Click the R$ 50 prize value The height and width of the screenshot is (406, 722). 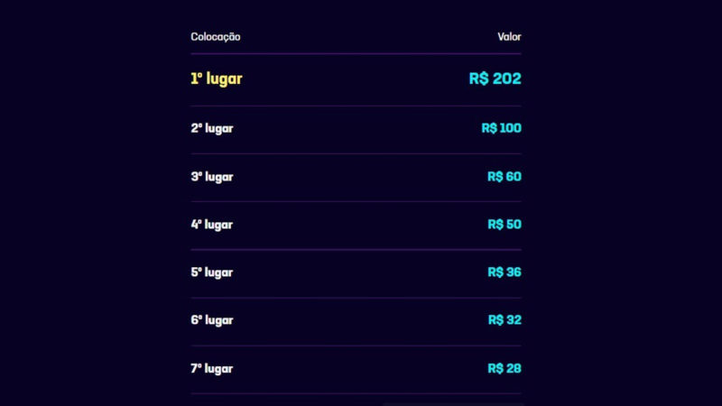[x=504, y=225]
